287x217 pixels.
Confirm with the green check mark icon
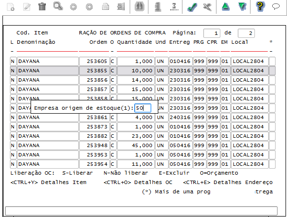(192, 7)
